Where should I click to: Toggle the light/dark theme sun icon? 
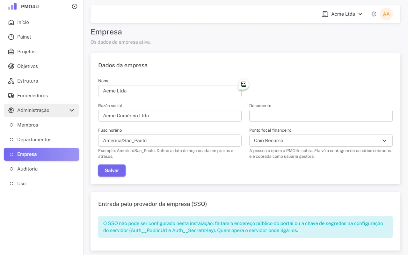pos(374,14)
